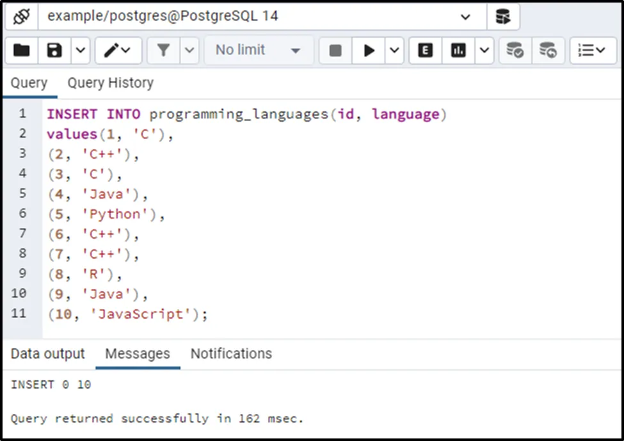Expand the connection dropdown for example/postgres
Viewport: 624px width, 441px height.
coord(465,17)
